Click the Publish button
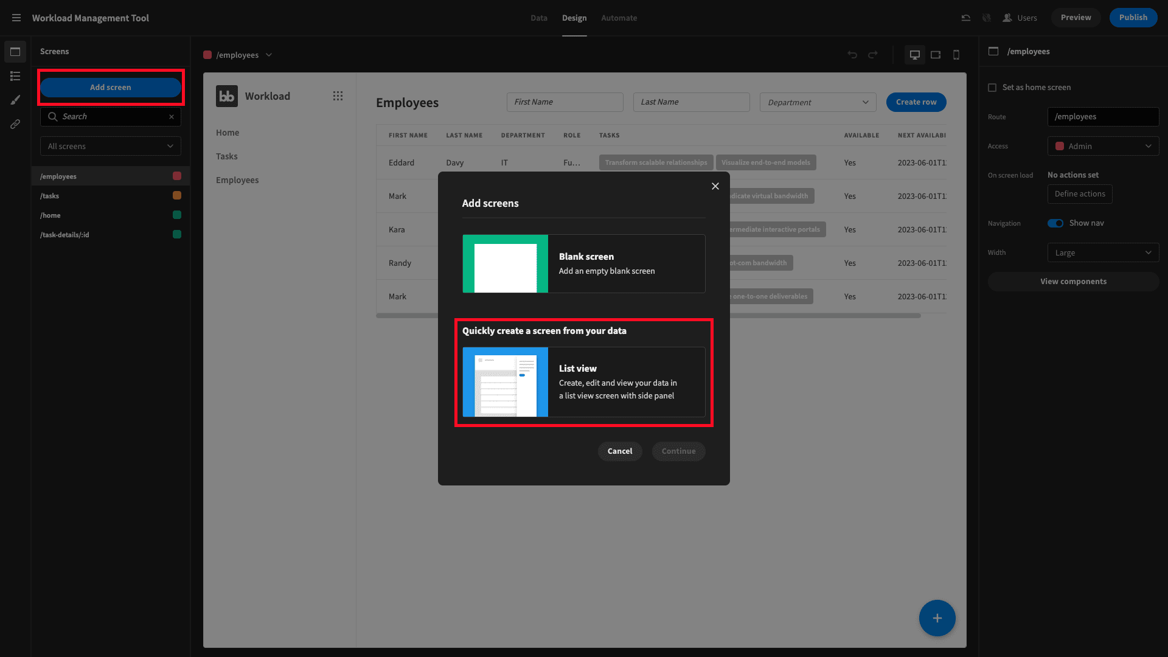Image resolution: width=1168 pixels, height=657 pixels. (x=1133, y=18)
